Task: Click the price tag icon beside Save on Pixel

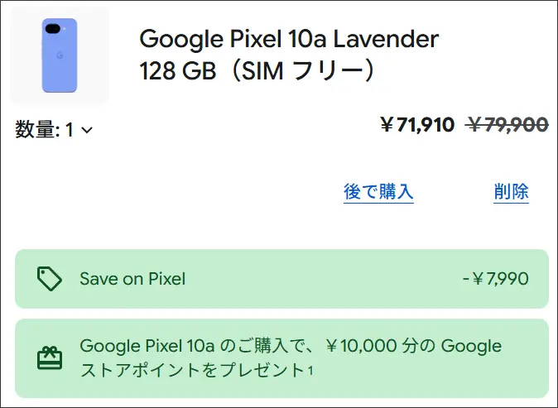Action: pos(50,279)
